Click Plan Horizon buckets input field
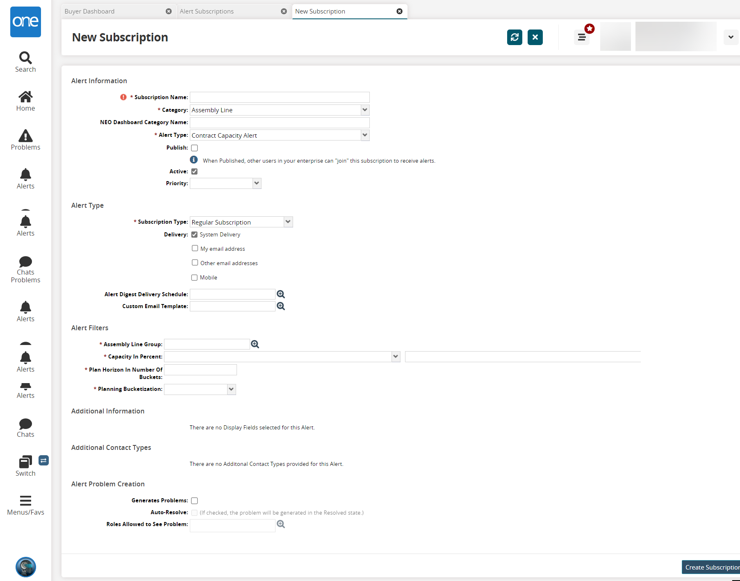Screen dimensions: 740x581 [200, 370]
